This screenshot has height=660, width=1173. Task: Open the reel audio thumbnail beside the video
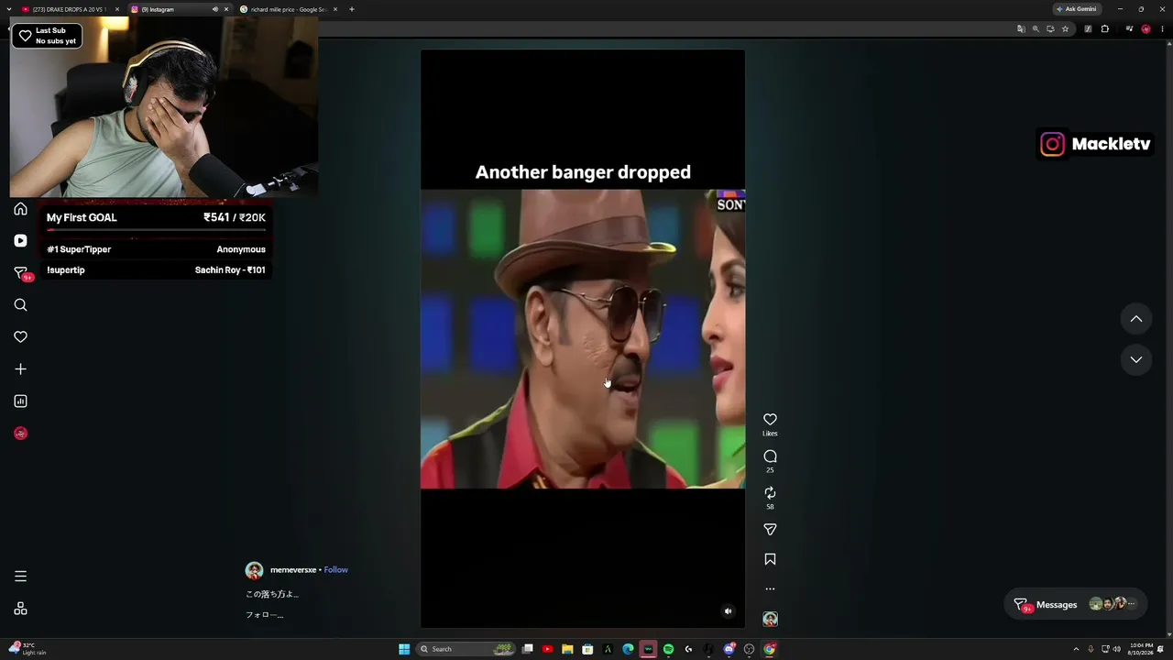click(770, 619)
